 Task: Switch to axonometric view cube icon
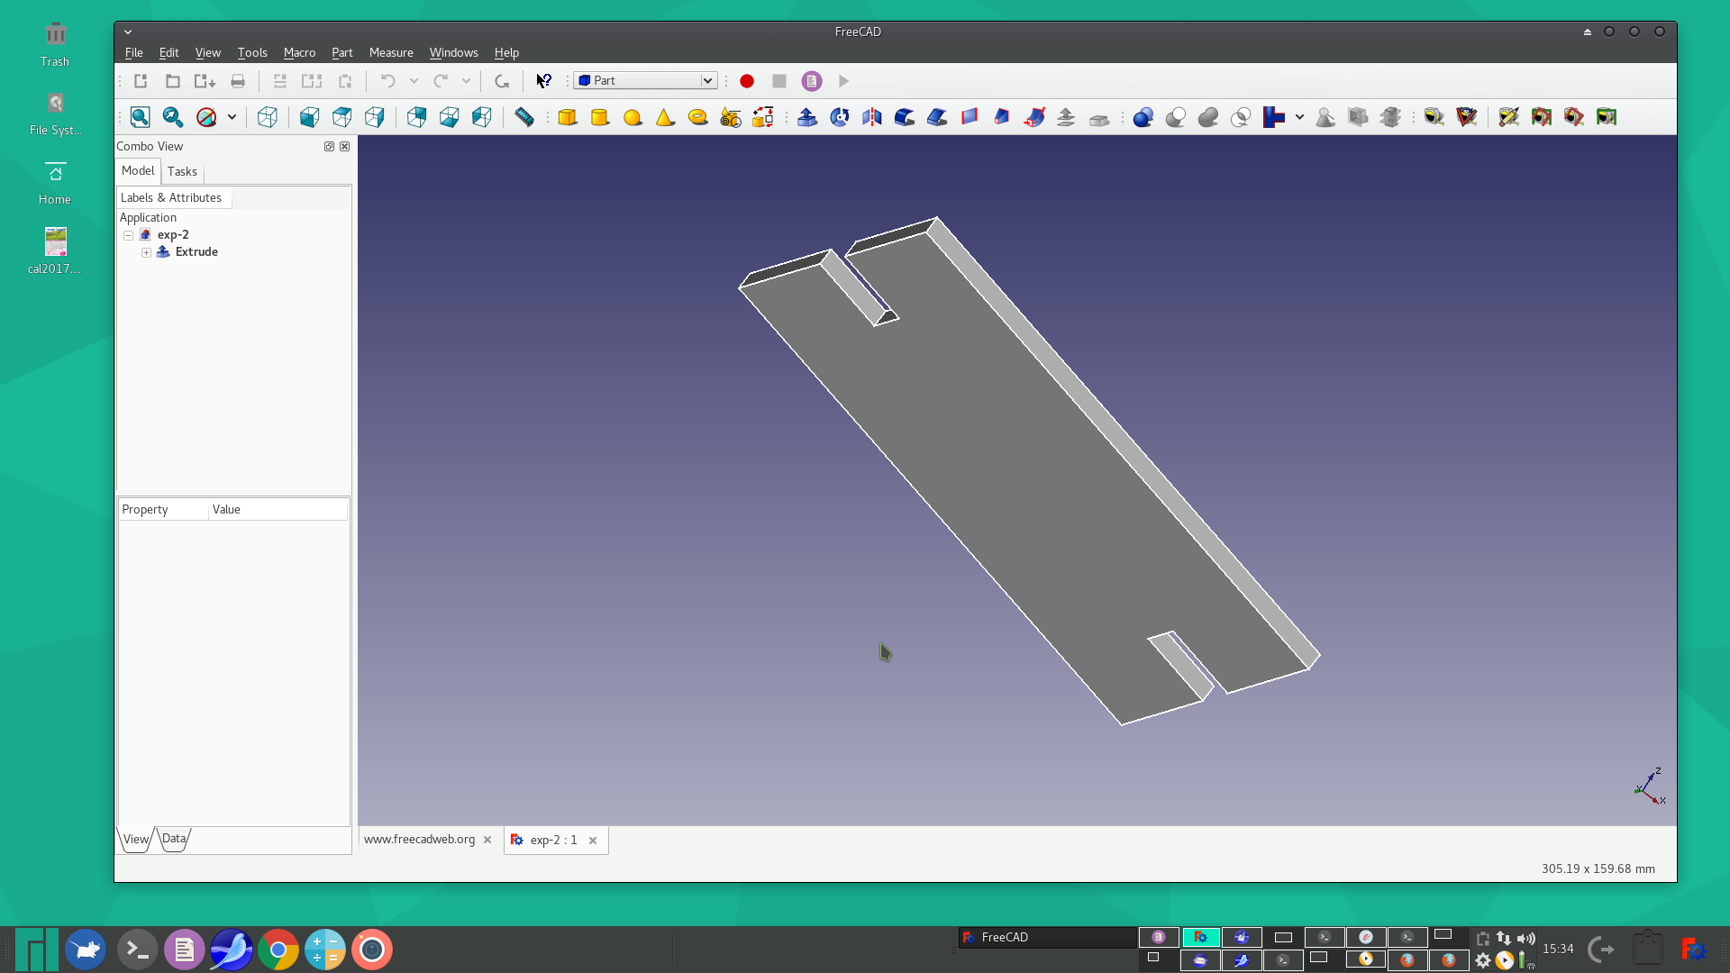tap(268, 117)
